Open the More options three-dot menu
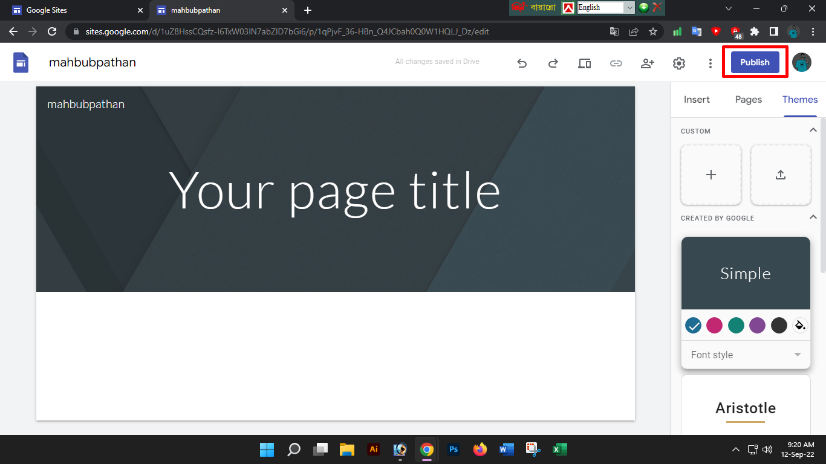The height and width of the screenshot is (464, 826). point(711,63)
